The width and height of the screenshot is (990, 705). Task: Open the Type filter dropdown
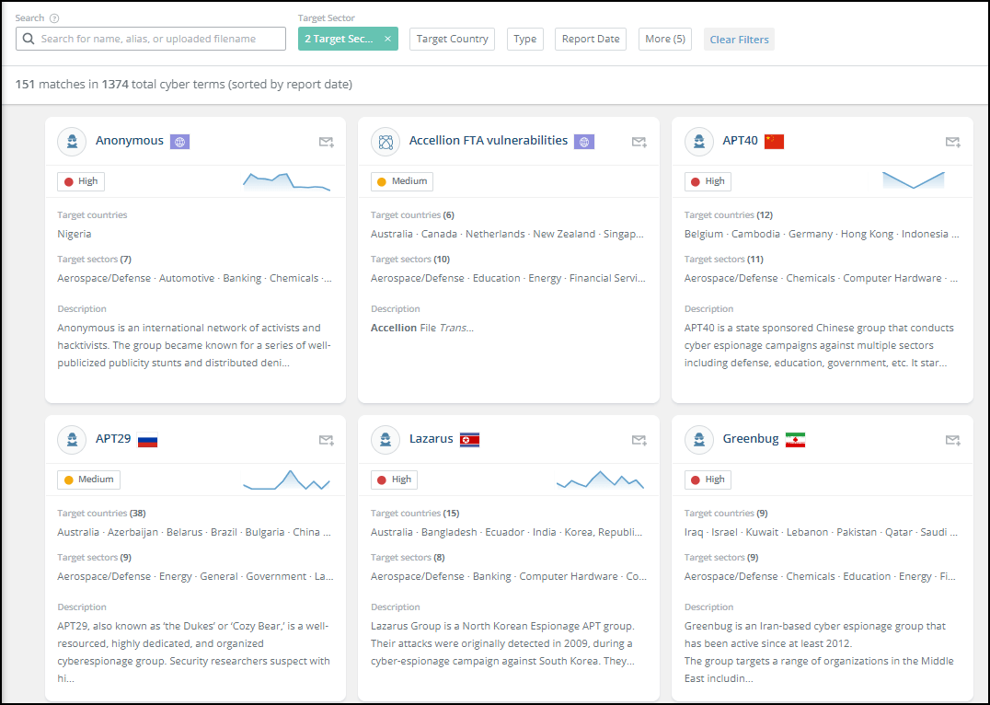[525, 40]
